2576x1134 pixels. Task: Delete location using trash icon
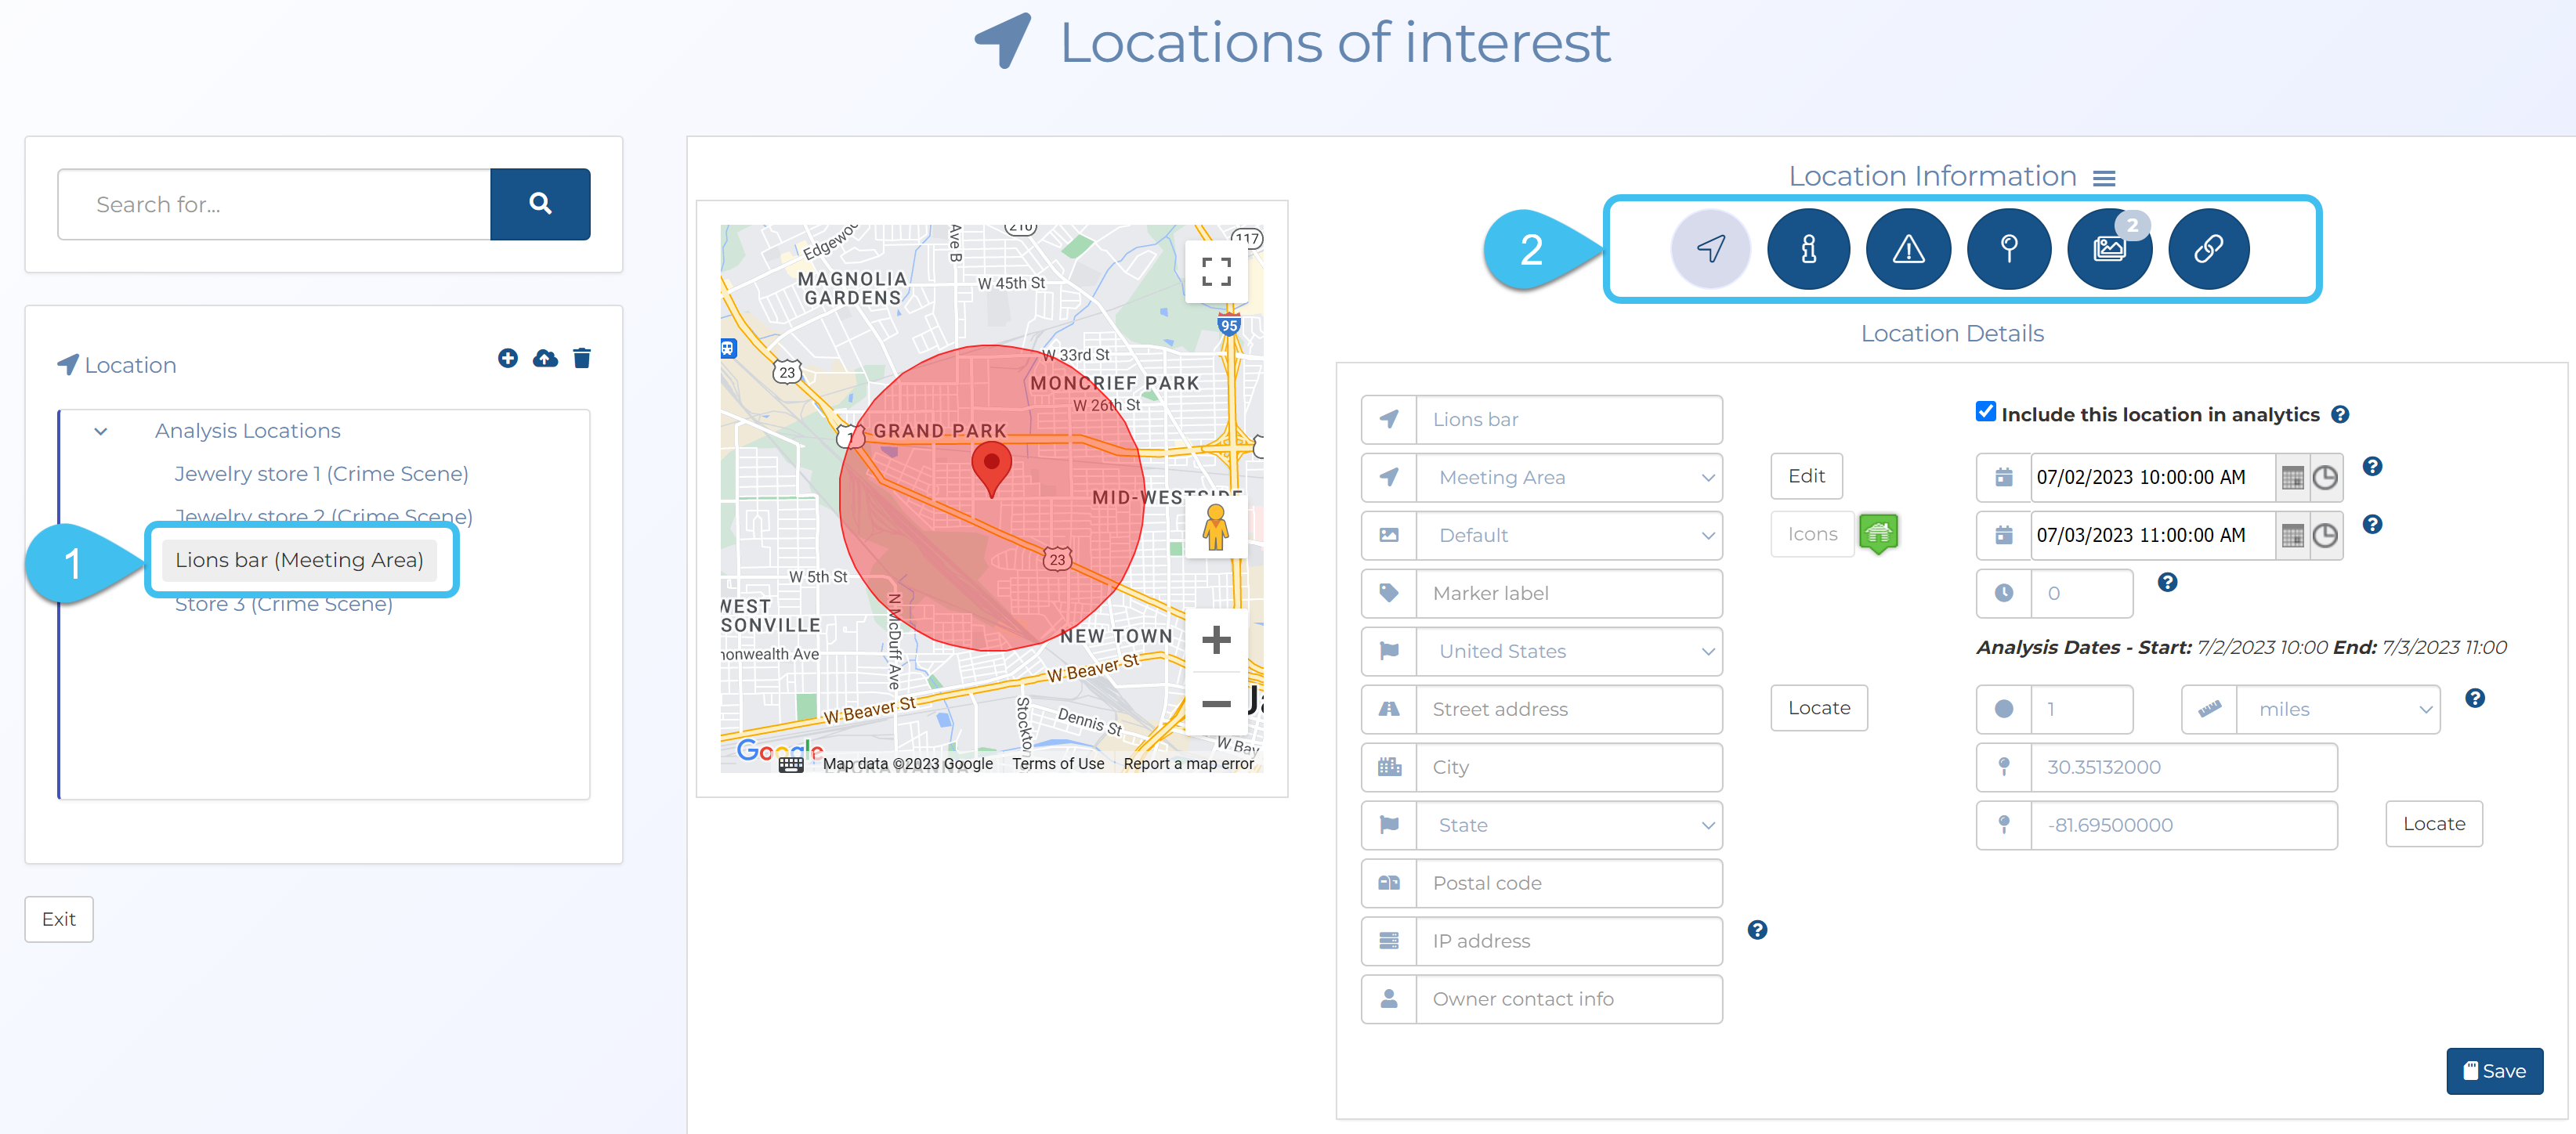pyautogui.click(x=582, y=358)
